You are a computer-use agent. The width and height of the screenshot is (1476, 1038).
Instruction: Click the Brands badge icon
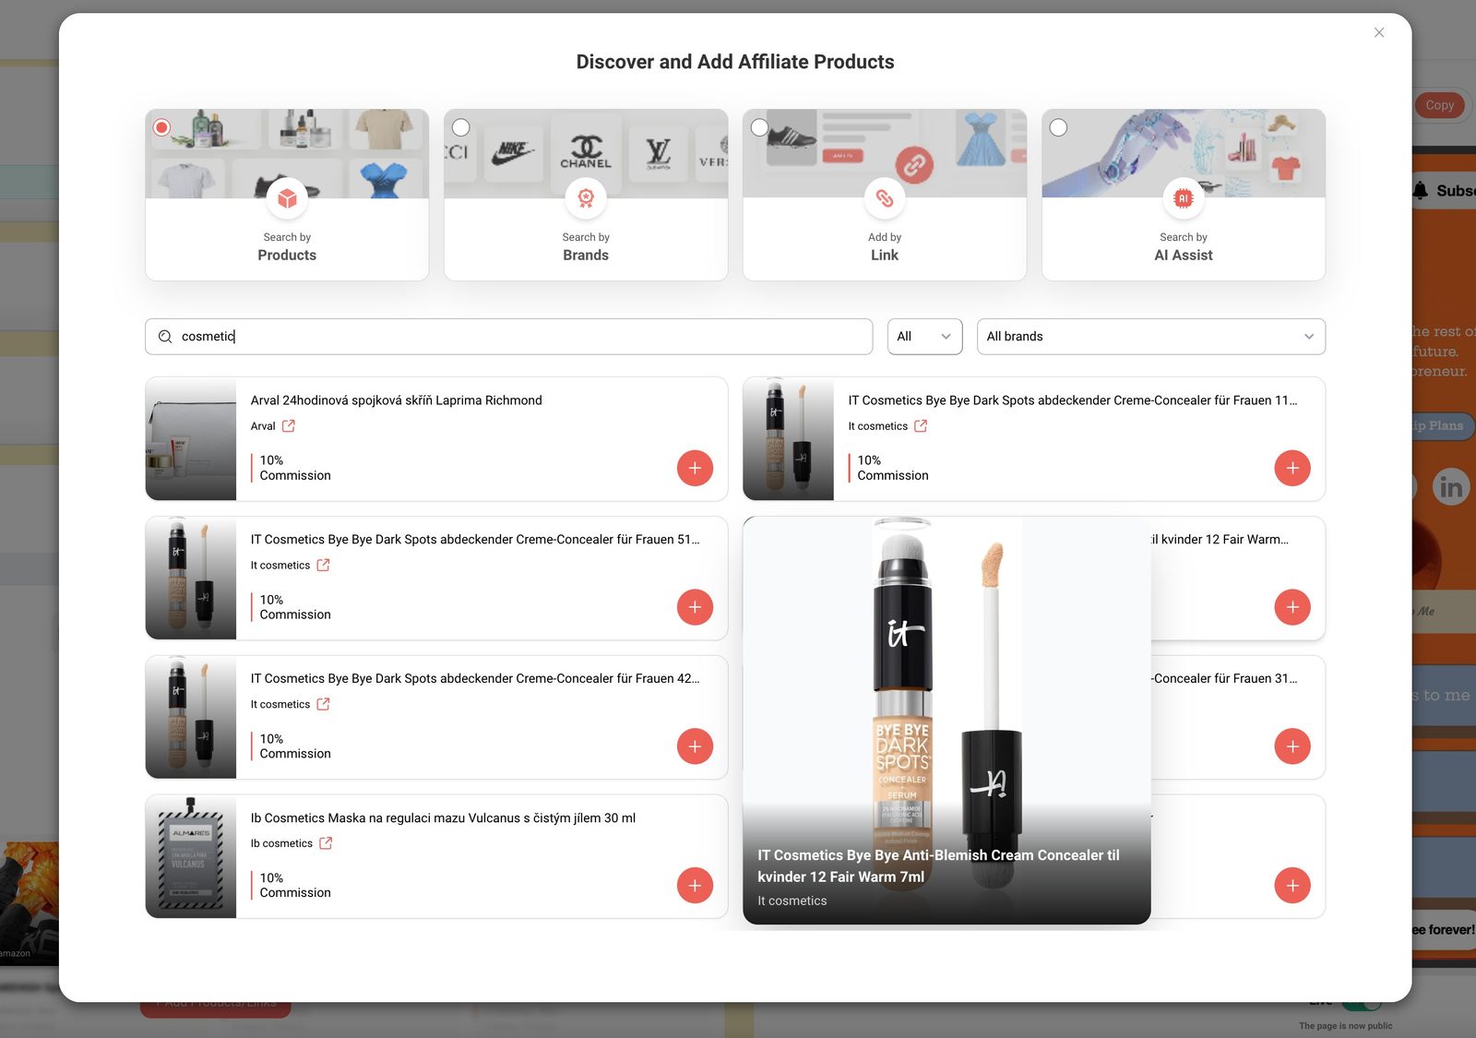point(586,197)
